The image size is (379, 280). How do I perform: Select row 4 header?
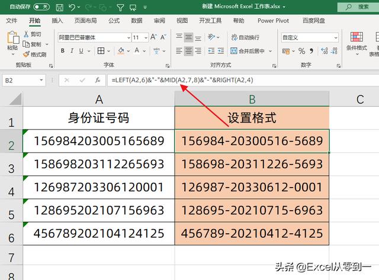[x=11, y=188]
